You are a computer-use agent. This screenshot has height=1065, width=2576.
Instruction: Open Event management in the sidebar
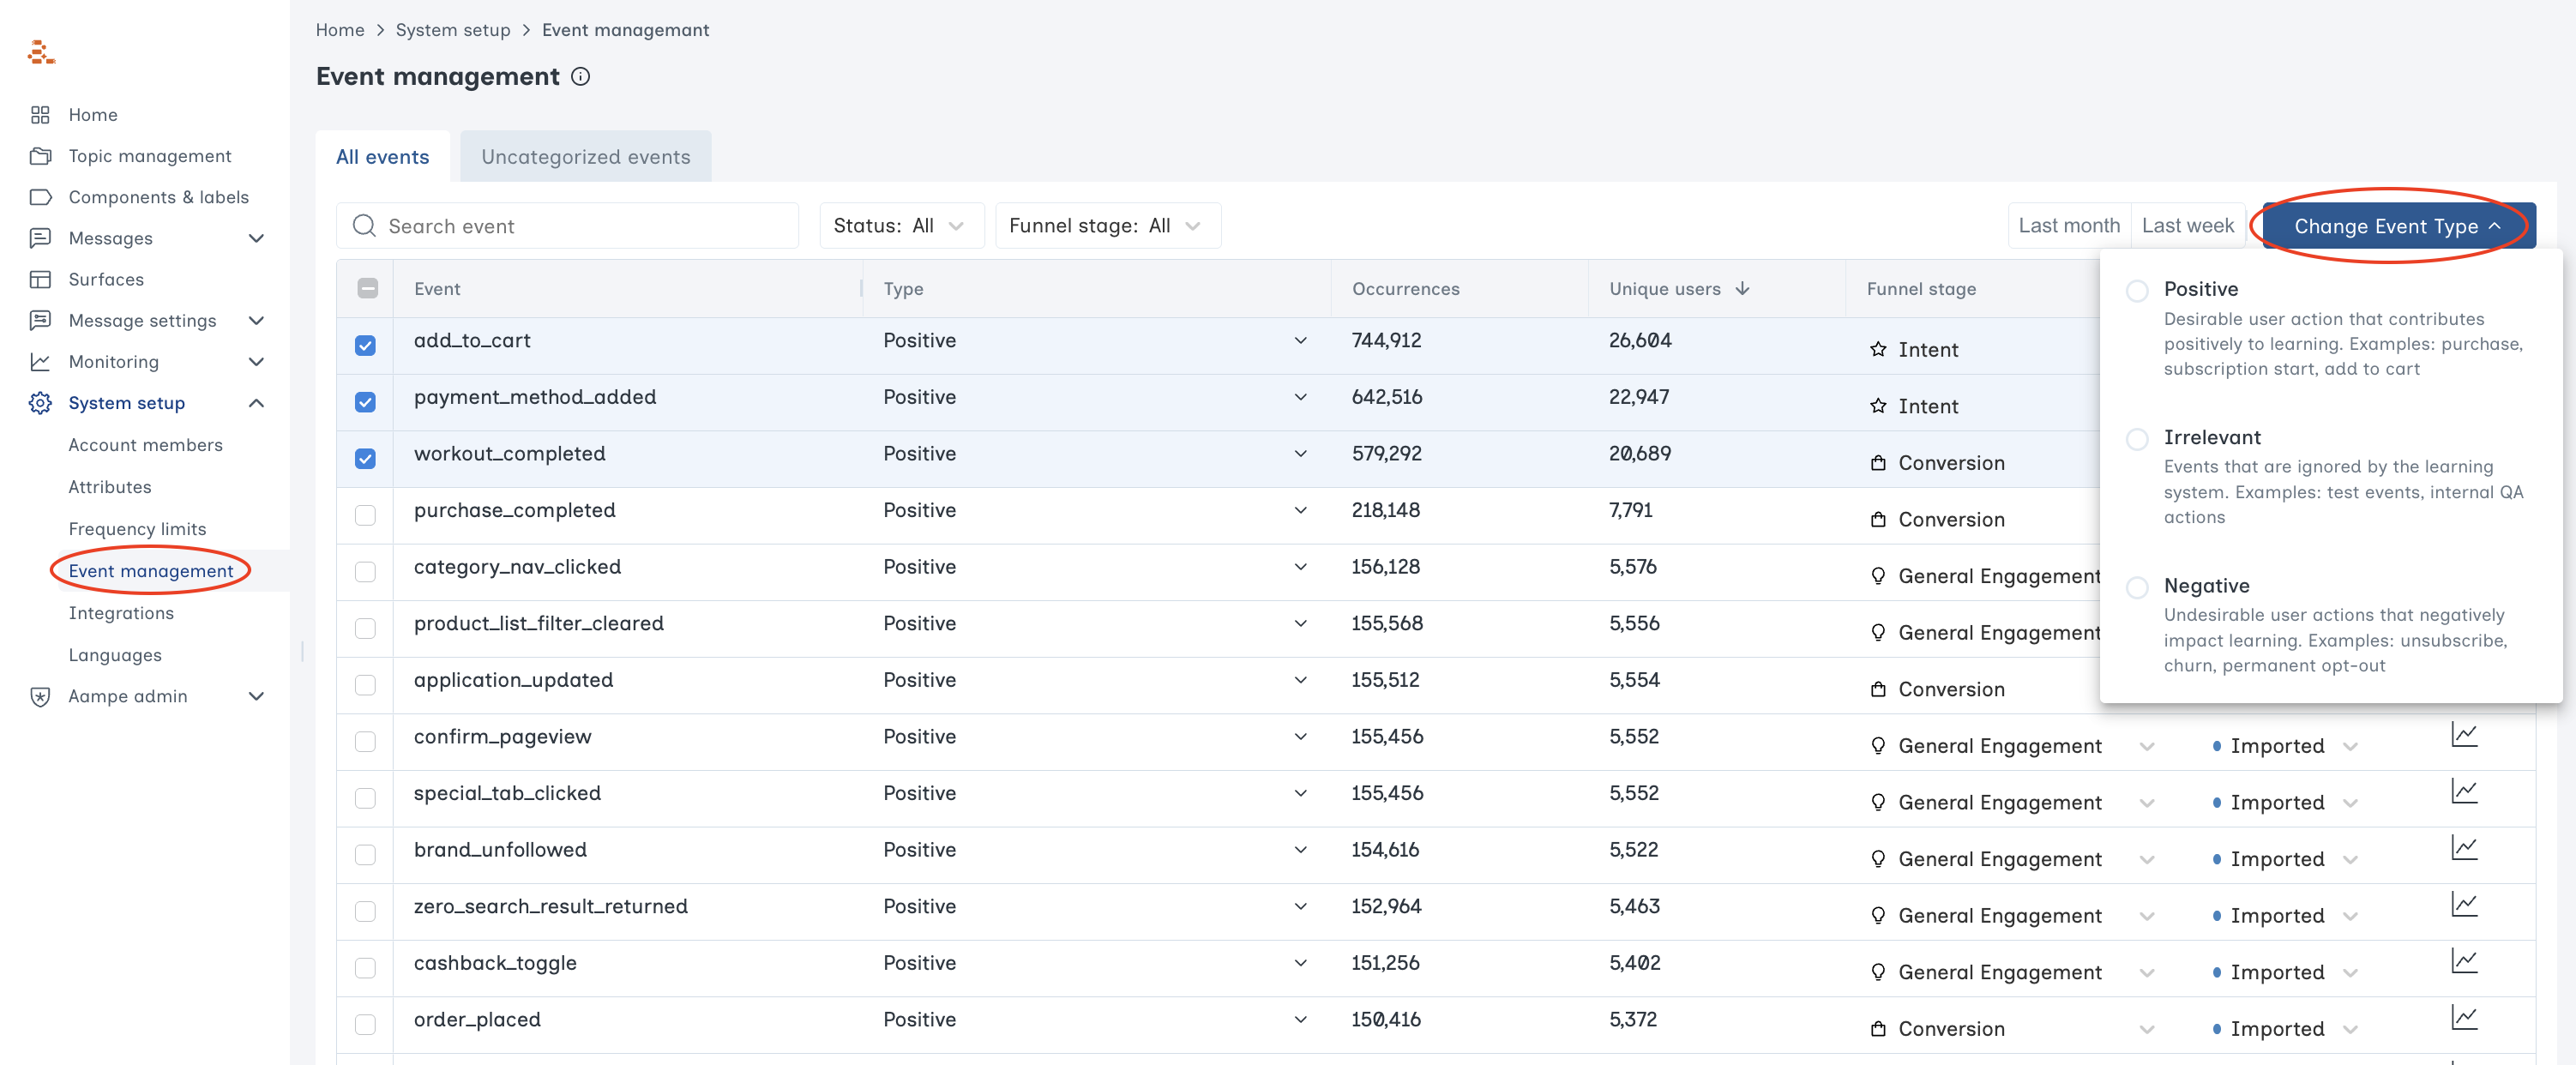pyautogui.click(x=150, y=571)
